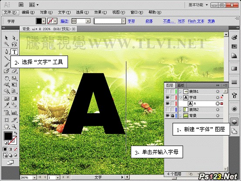Expand the 背景 layer
This screenshot has width=241, height=181.
click(x=180, y=116)
